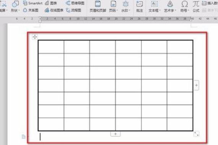This screenshot has height=145, width=218.
Task: Click the screenshot (截屏) tool icon
Action: (3, 4)
